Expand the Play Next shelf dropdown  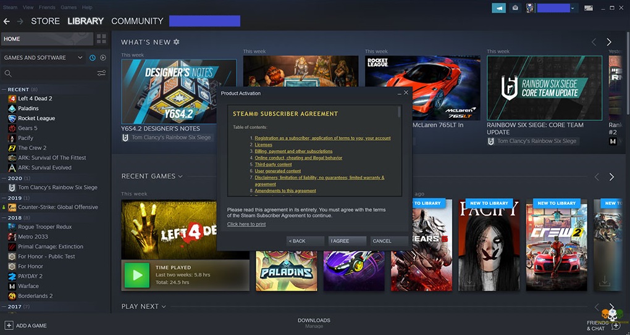coord(164,307)
